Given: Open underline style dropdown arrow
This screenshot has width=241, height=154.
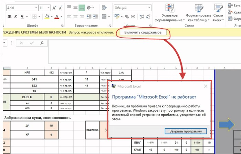Looking at the screenshot, I should point(27,17).
